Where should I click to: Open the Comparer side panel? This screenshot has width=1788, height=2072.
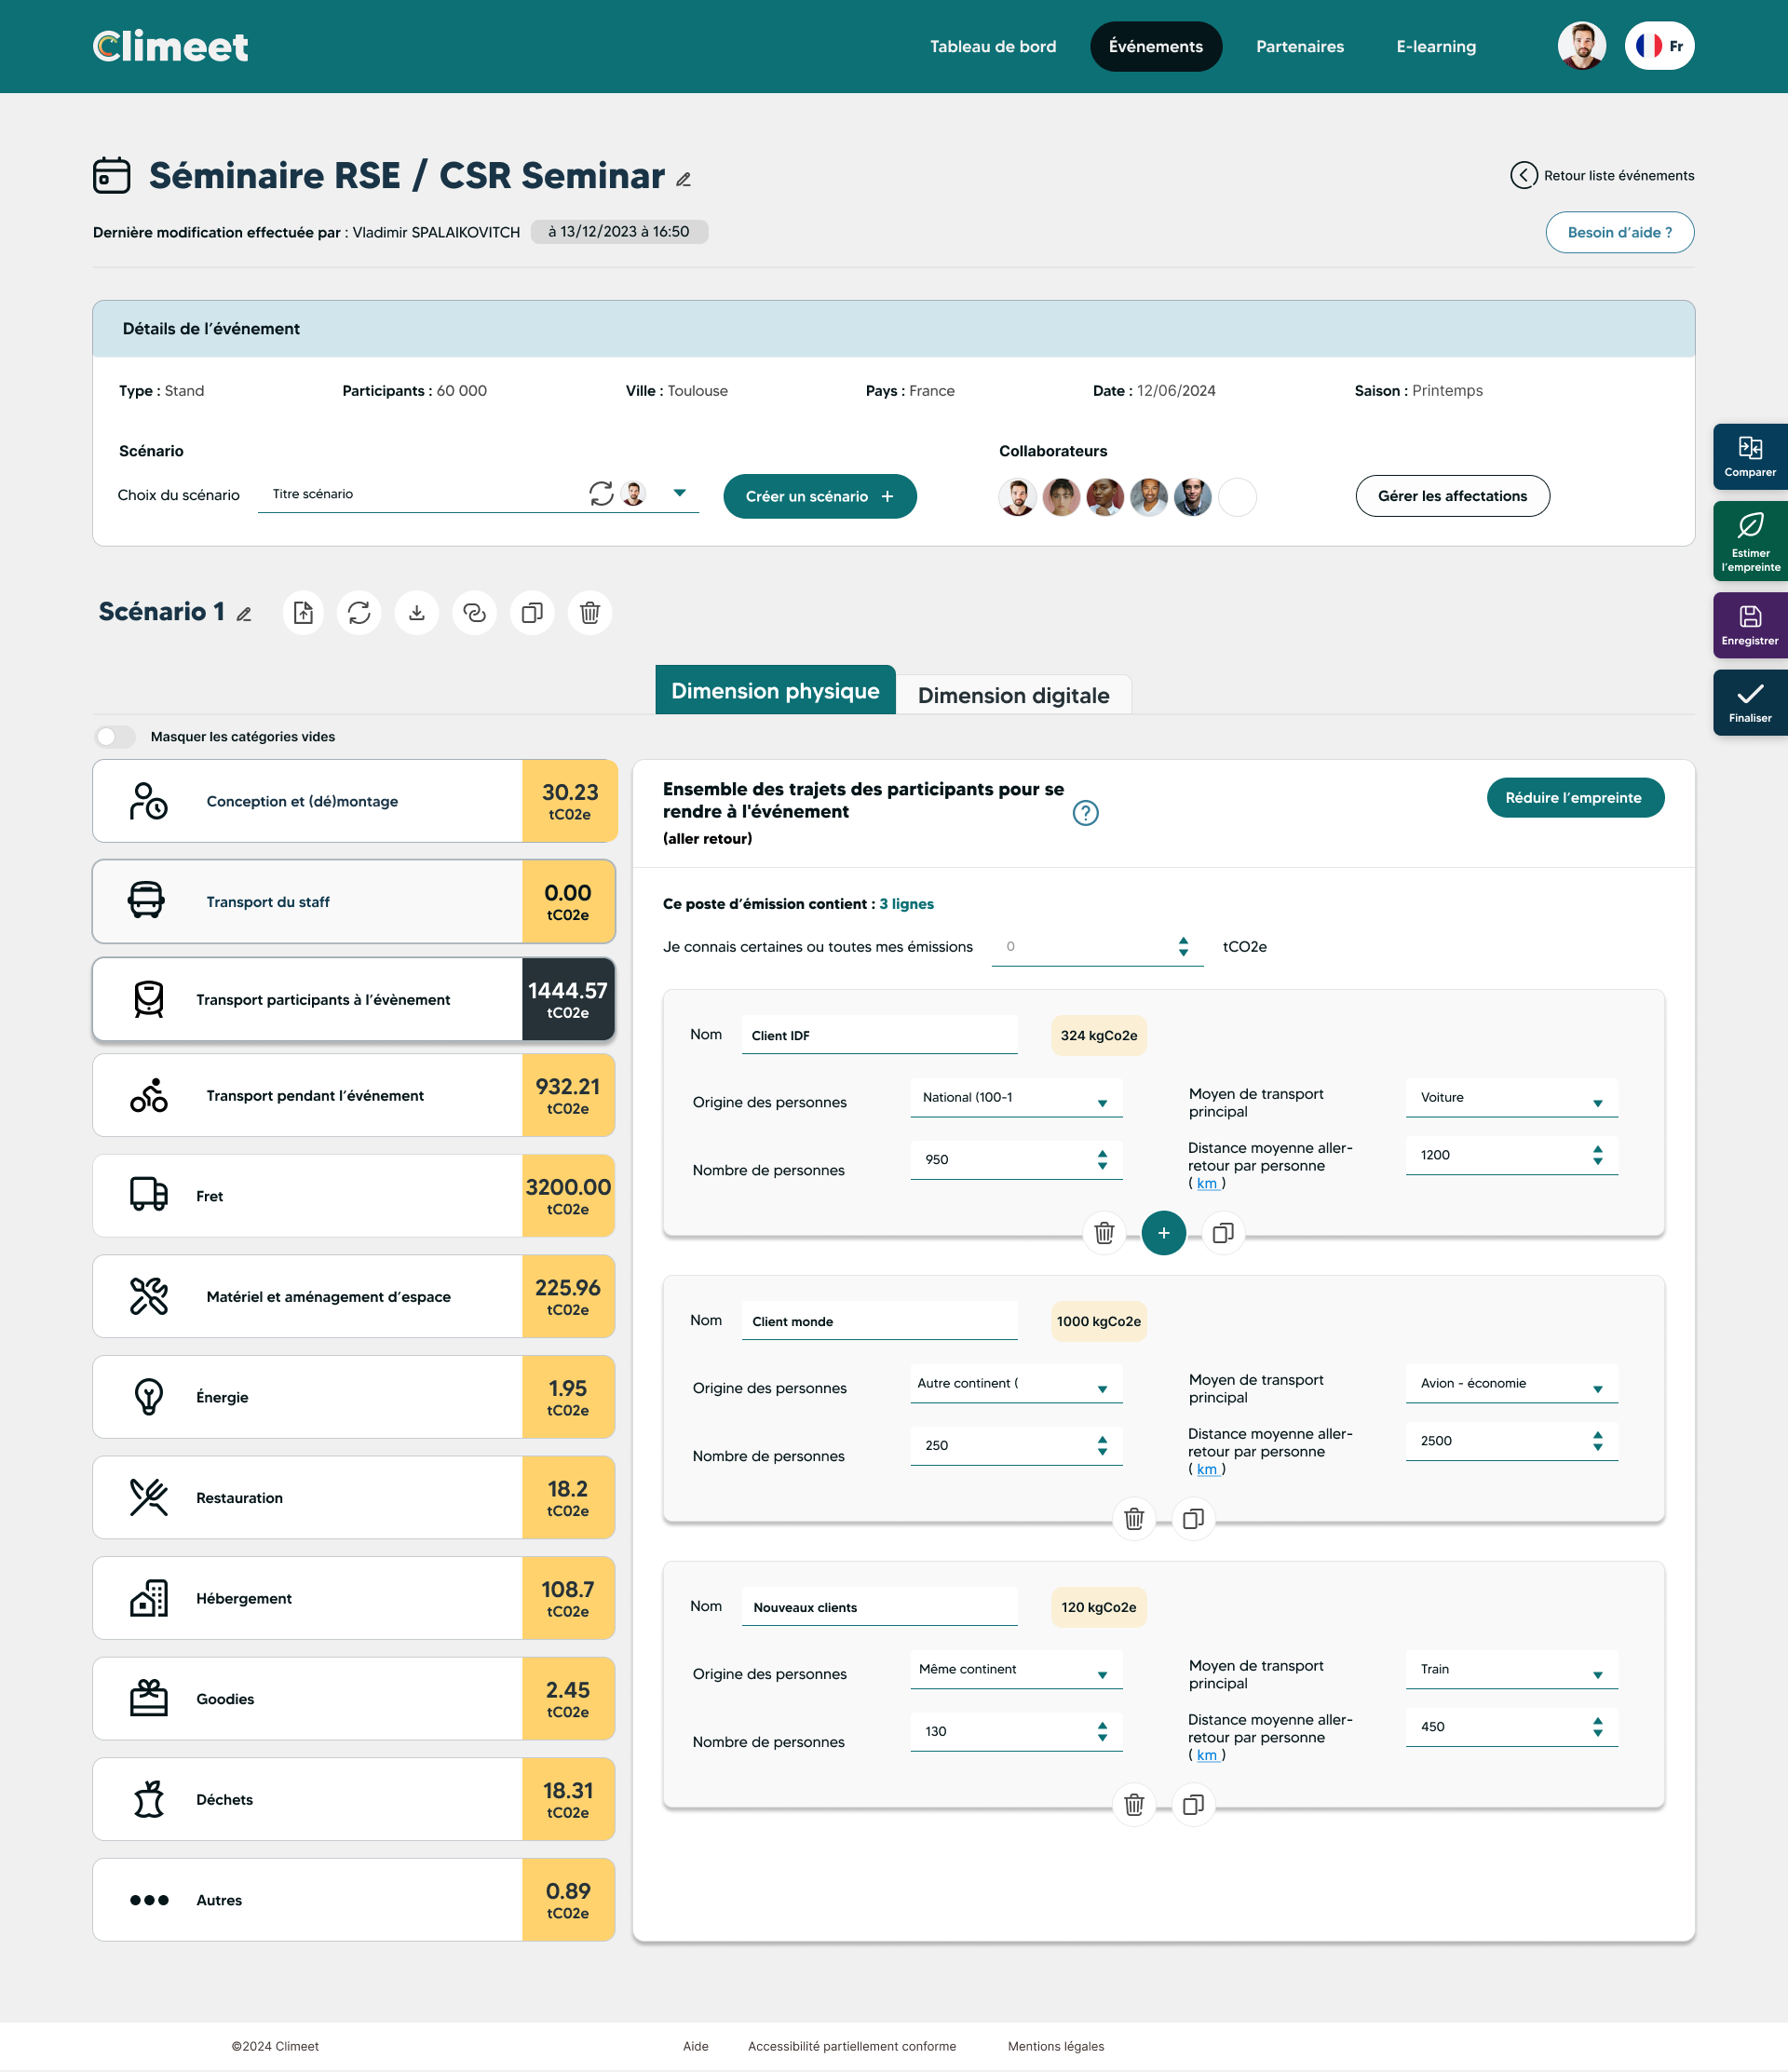click(x=1749, y=456)
